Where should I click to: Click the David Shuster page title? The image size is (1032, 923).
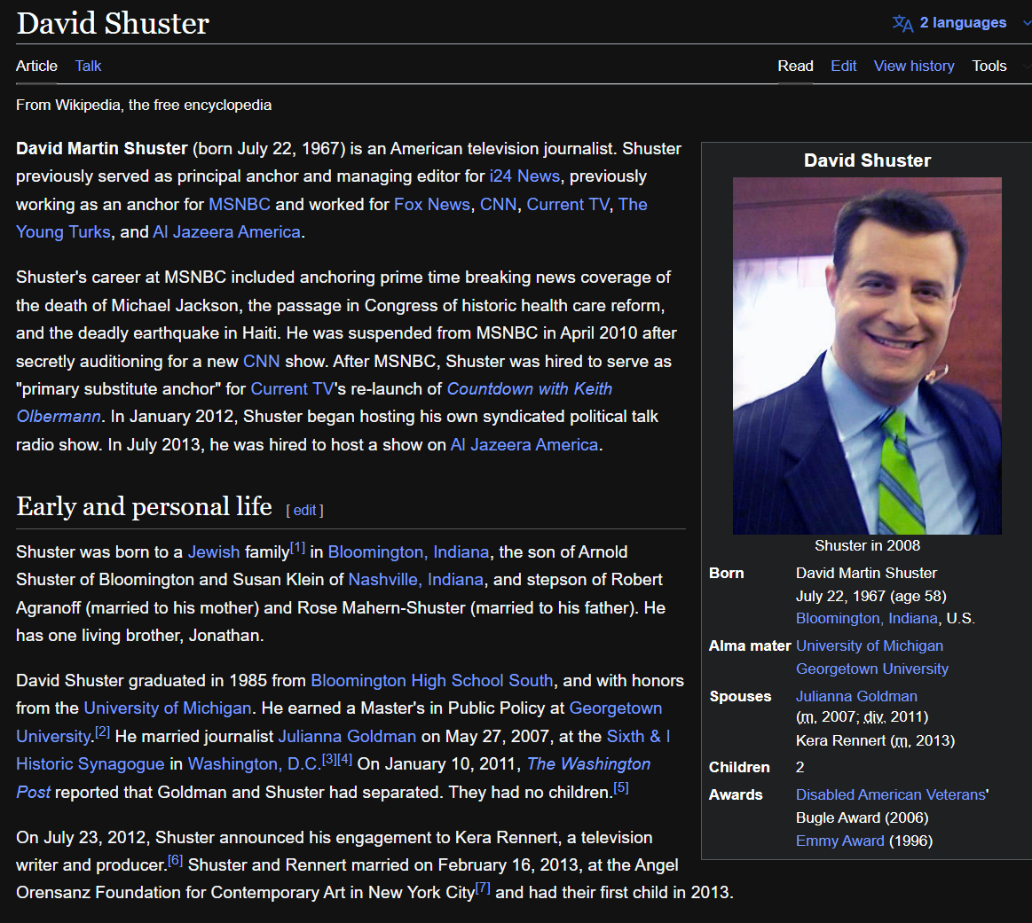(x=113, y=24)
